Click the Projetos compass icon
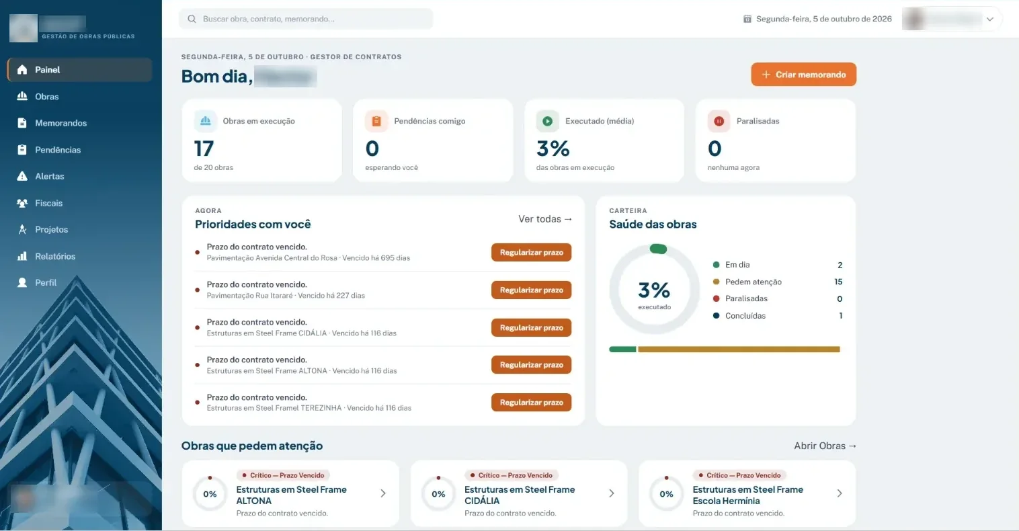The width and height of the screenshot is (1019, 531). tap(22, 230)
